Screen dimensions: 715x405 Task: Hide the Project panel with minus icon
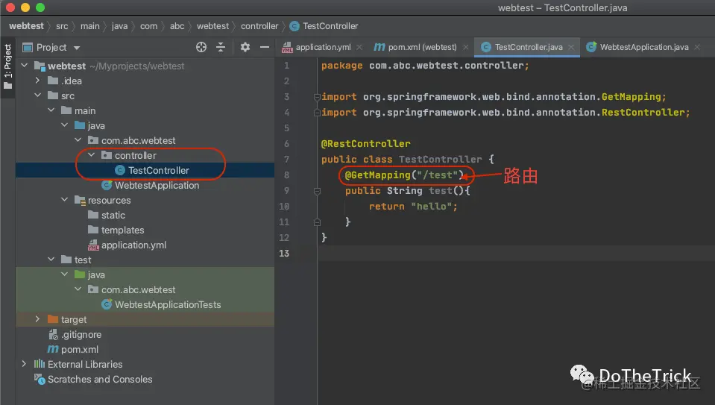(265, 47)
